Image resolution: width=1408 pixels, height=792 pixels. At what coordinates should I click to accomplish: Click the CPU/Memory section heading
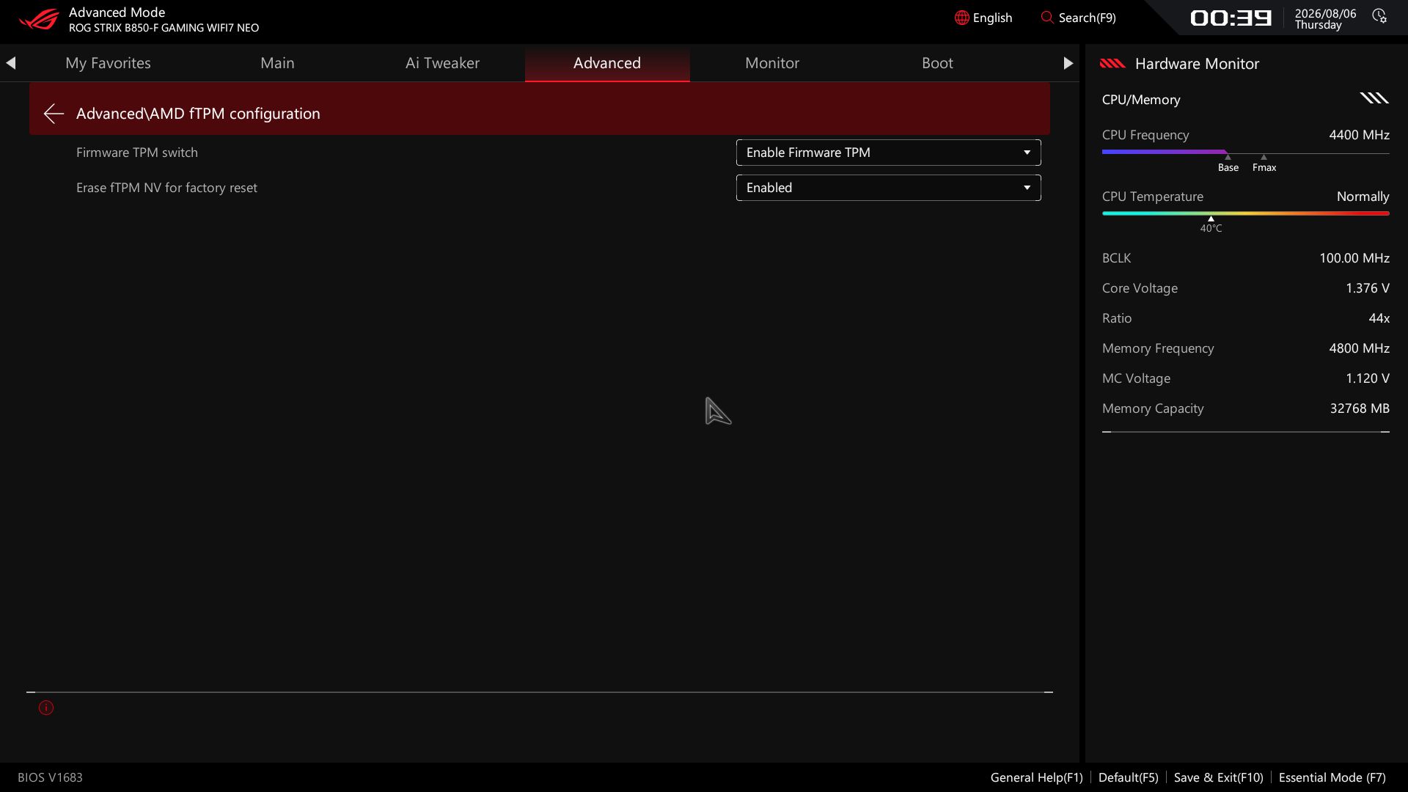click(1141, 100)
